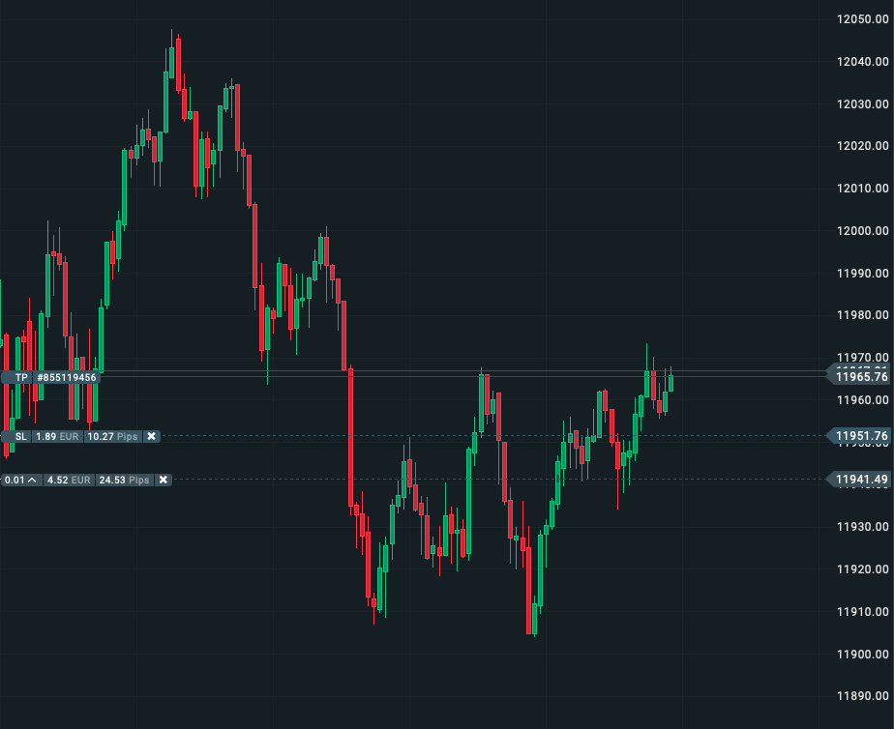894x729 pixels.
Task: Click the 24.53 Pips position value
Action: pyautogui.click(x=126, y=480)
